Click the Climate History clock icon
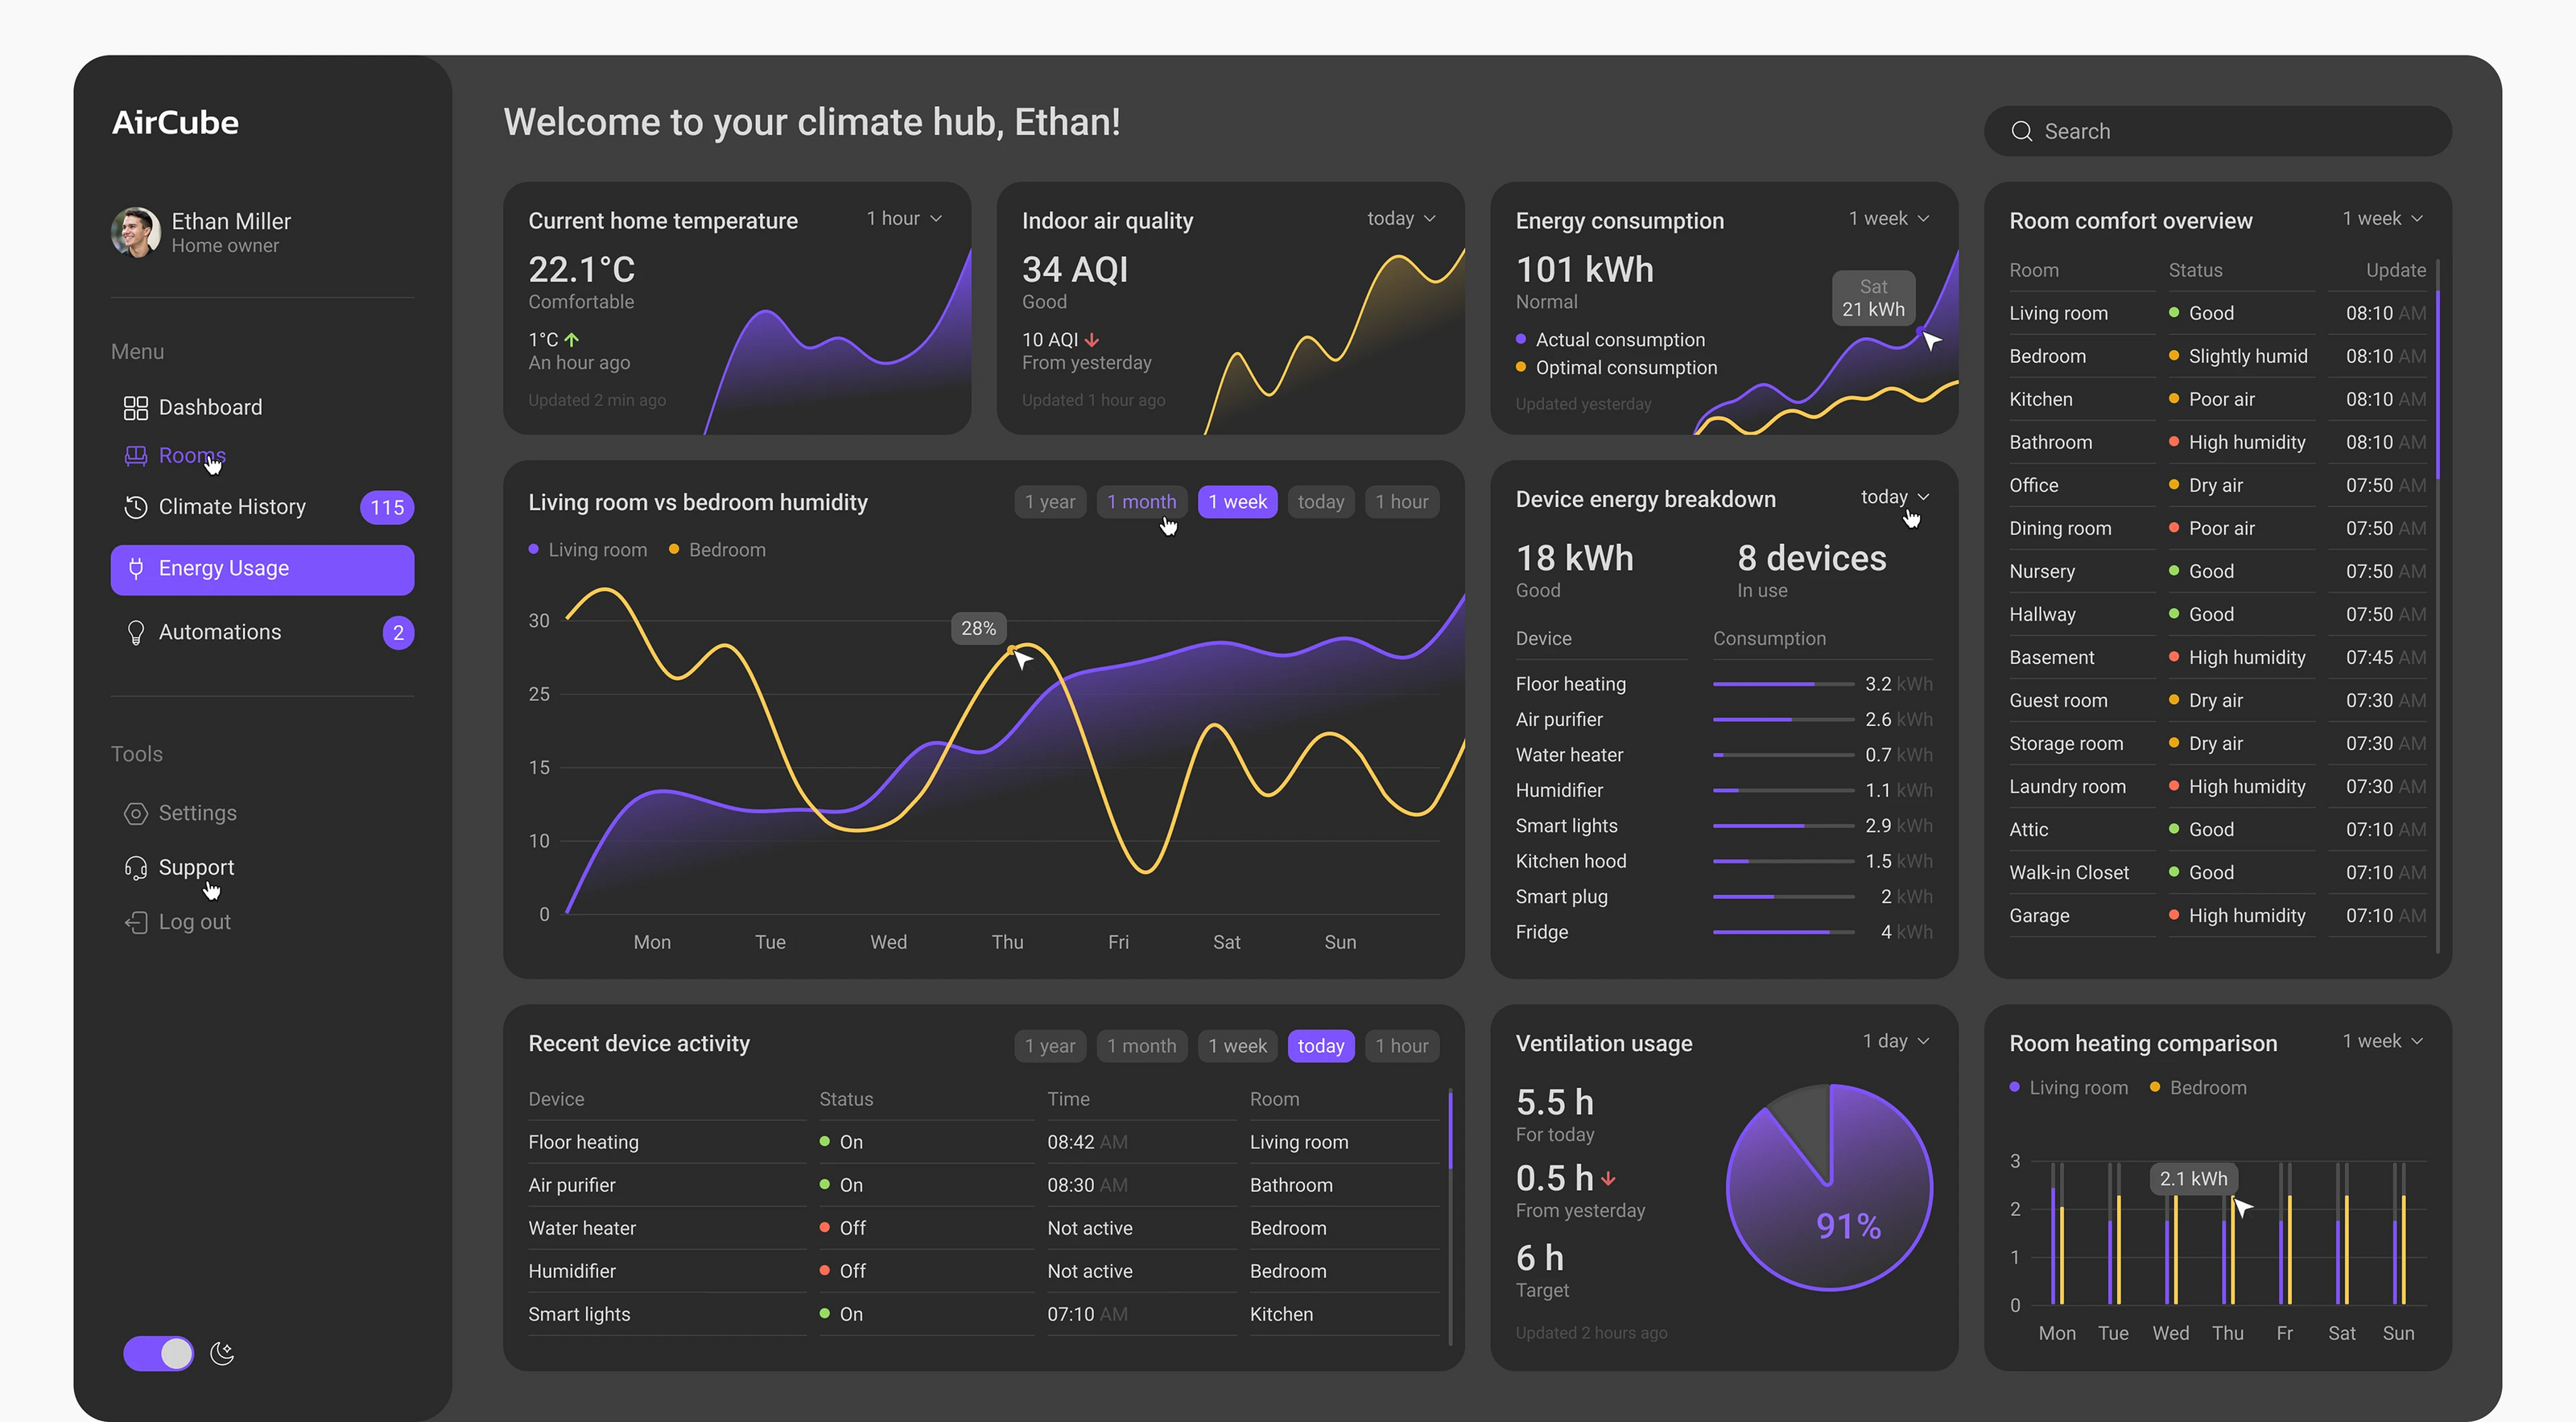The width and height of the screenshot is (2576, 1422). pyautogui.click(x=135, y=507)
